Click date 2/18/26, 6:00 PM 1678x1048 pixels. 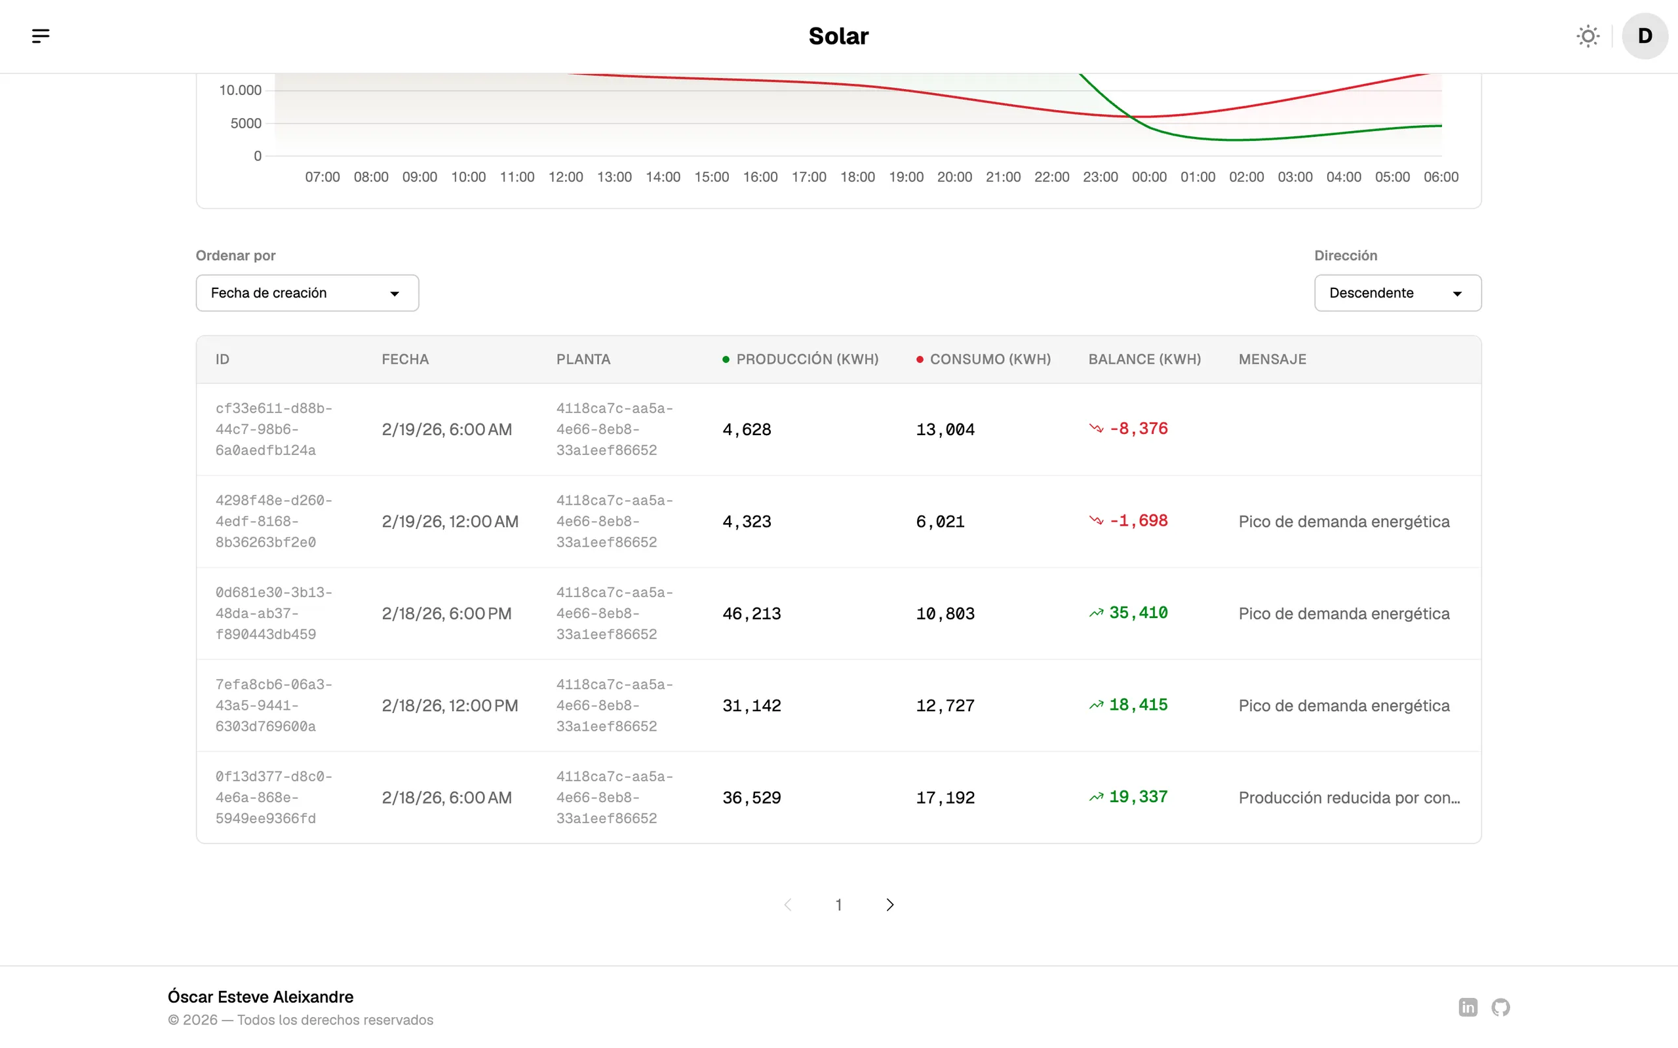click(446, 614)
